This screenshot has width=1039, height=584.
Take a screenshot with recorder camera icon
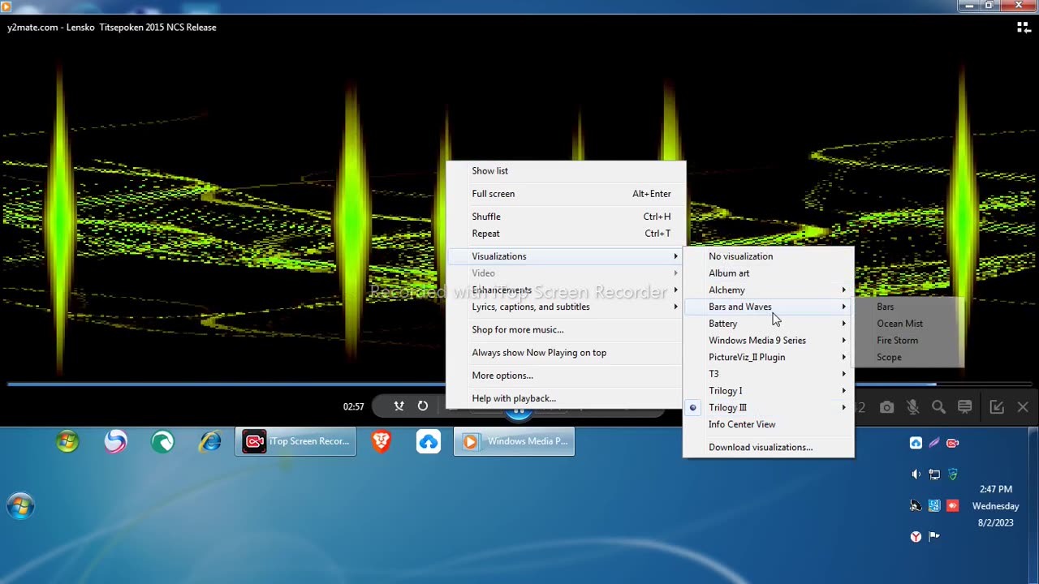[x=886, y=407]
